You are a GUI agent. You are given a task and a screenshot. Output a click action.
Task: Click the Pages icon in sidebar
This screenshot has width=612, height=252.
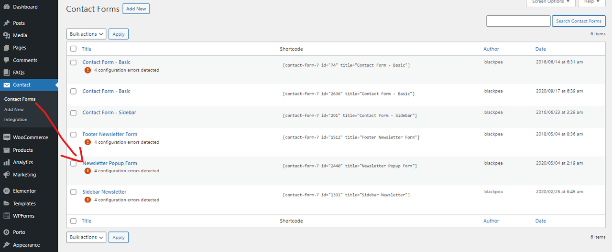(x=6, y=48)
